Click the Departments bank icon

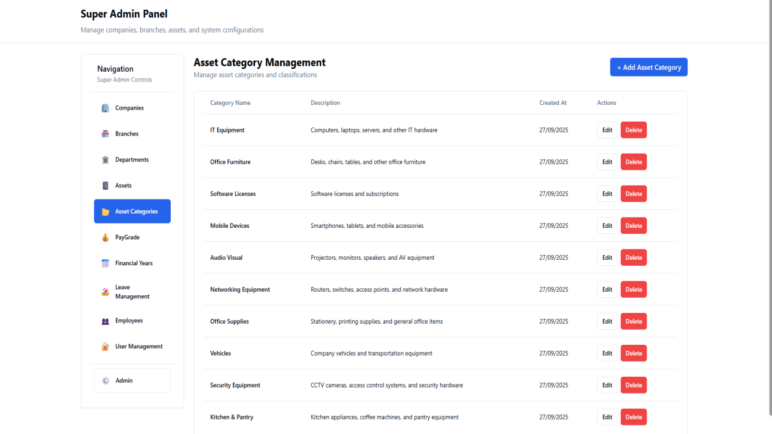click(106, 160)
